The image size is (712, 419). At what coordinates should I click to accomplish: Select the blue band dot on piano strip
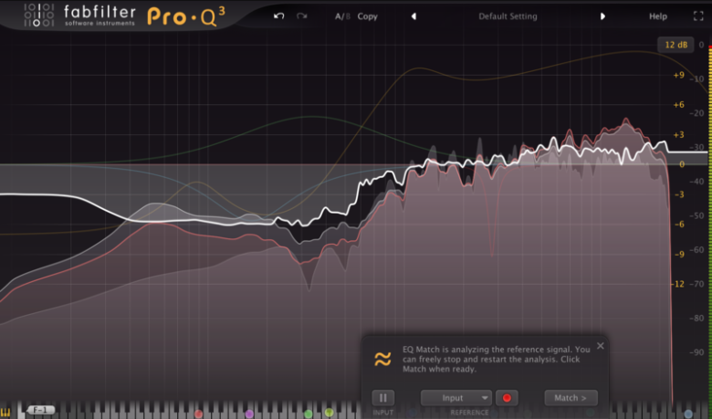pyautogui.click(x=688, y=414)
